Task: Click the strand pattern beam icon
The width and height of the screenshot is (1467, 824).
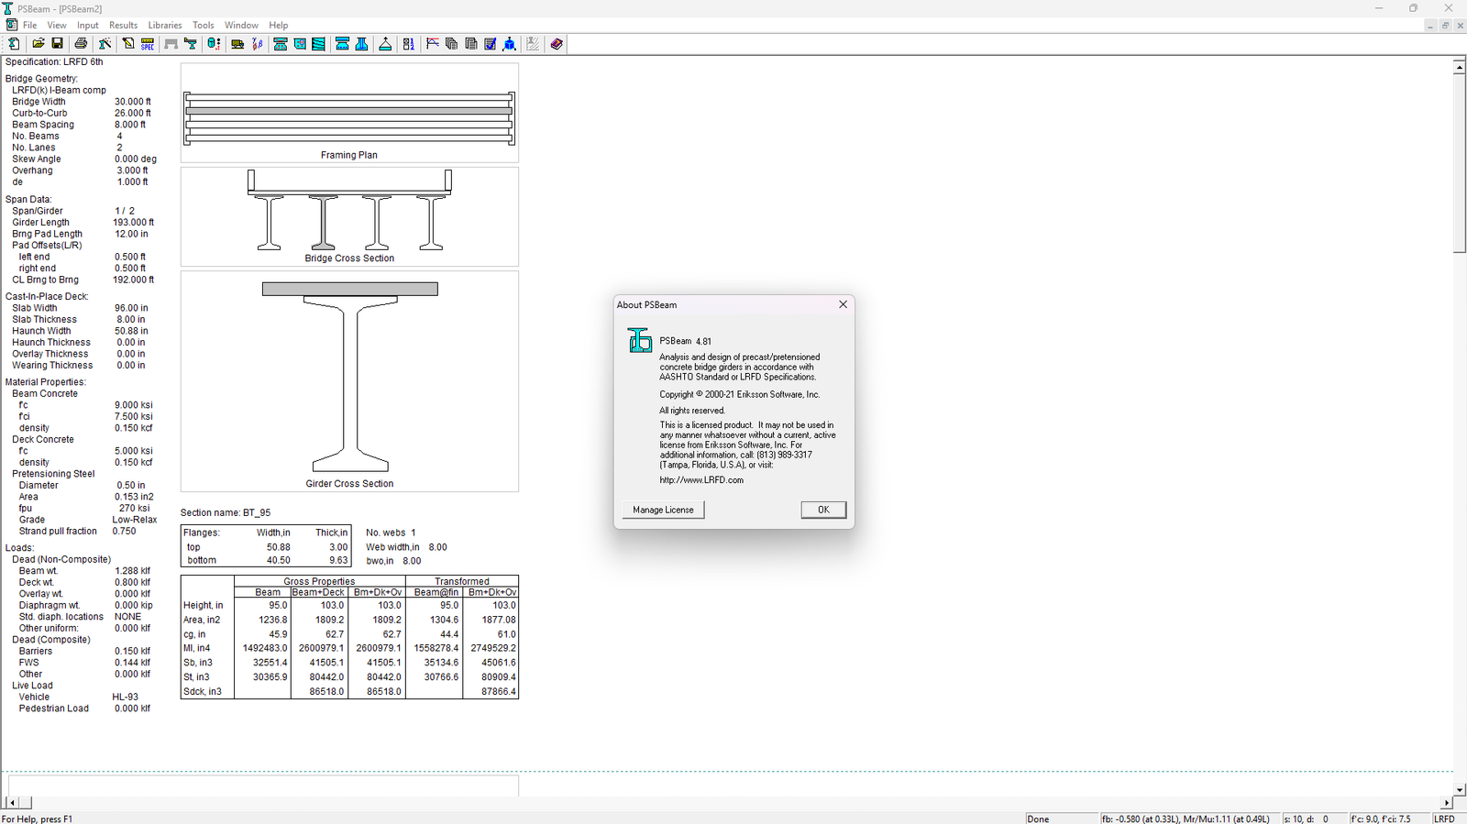Action: (281, 44)
